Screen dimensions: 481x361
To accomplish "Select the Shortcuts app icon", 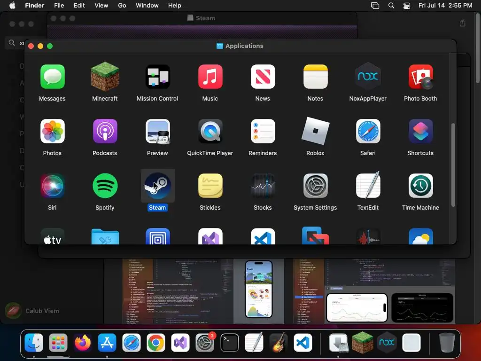I will click(420, 132).
